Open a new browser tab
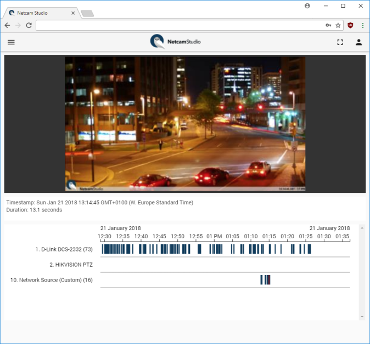Viewport: 370px width, 344px height. 87,13
